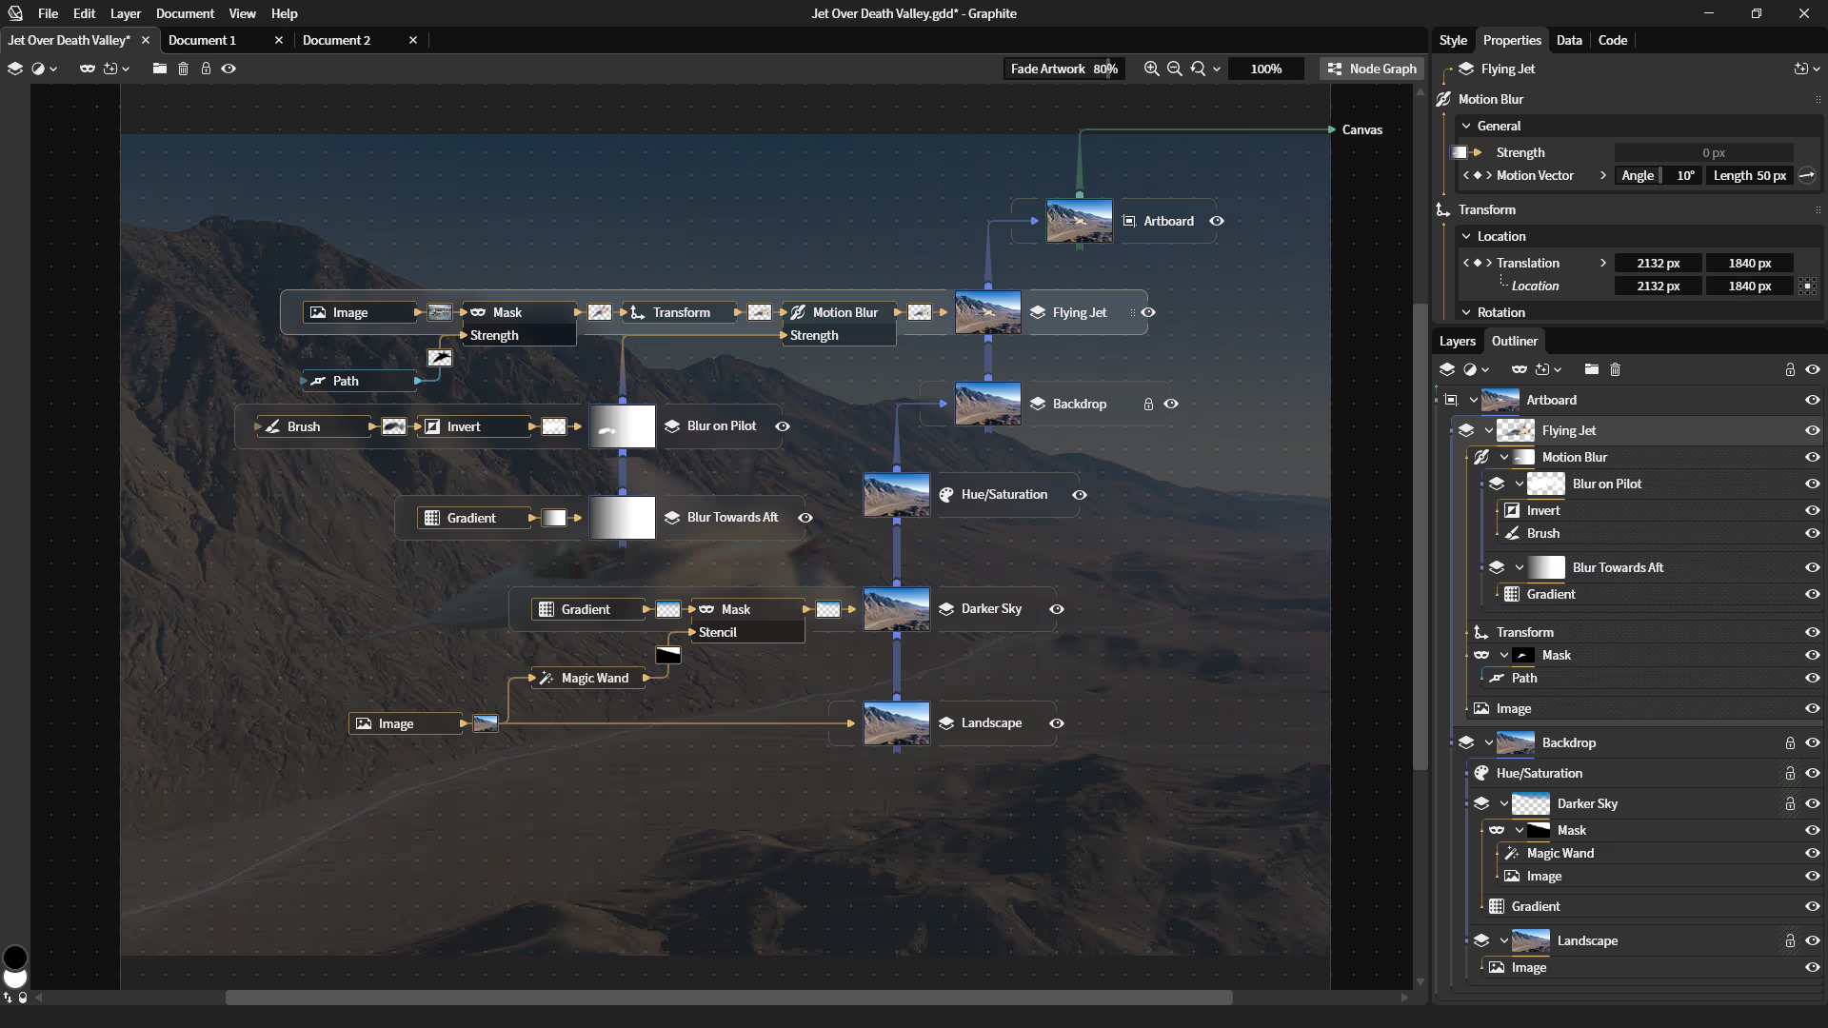The height and width of the screenshot is (1028, 1828).
Task: Hide the Flying Jet layer in Outliner
Action: 1812,430
